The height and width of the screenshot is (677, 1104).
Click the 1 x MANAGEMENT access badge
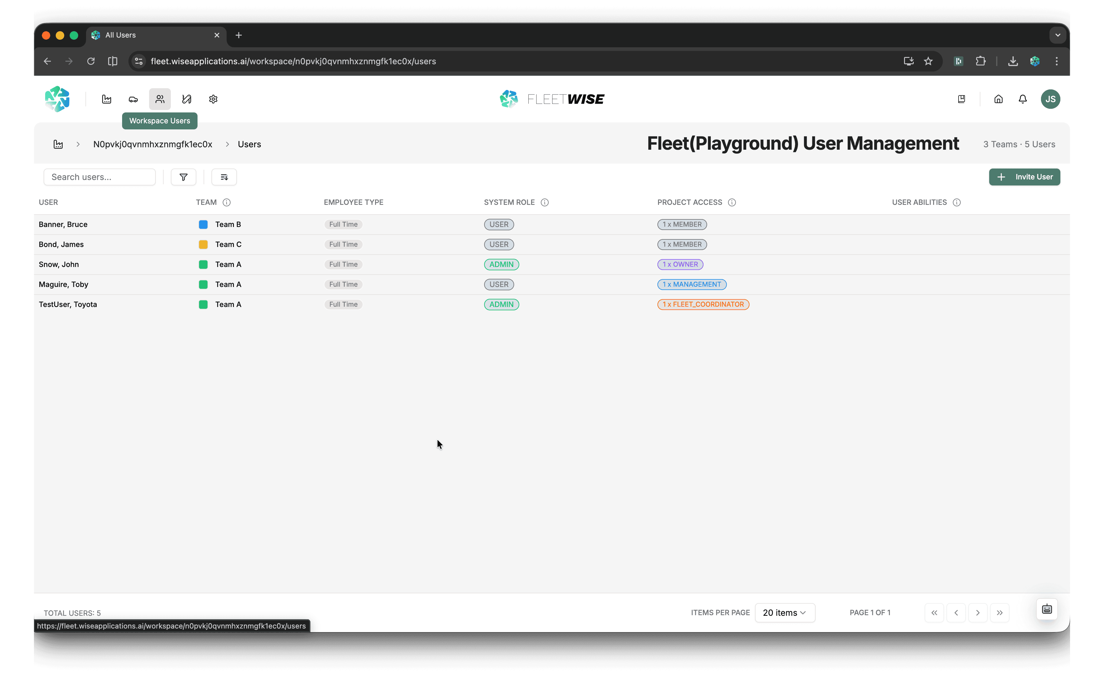pos(692,284)
